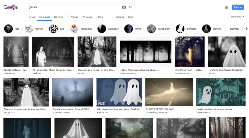Open the dark hallway ghost girl image
This screenshot has height=138, width=249.
pos(27,128)
